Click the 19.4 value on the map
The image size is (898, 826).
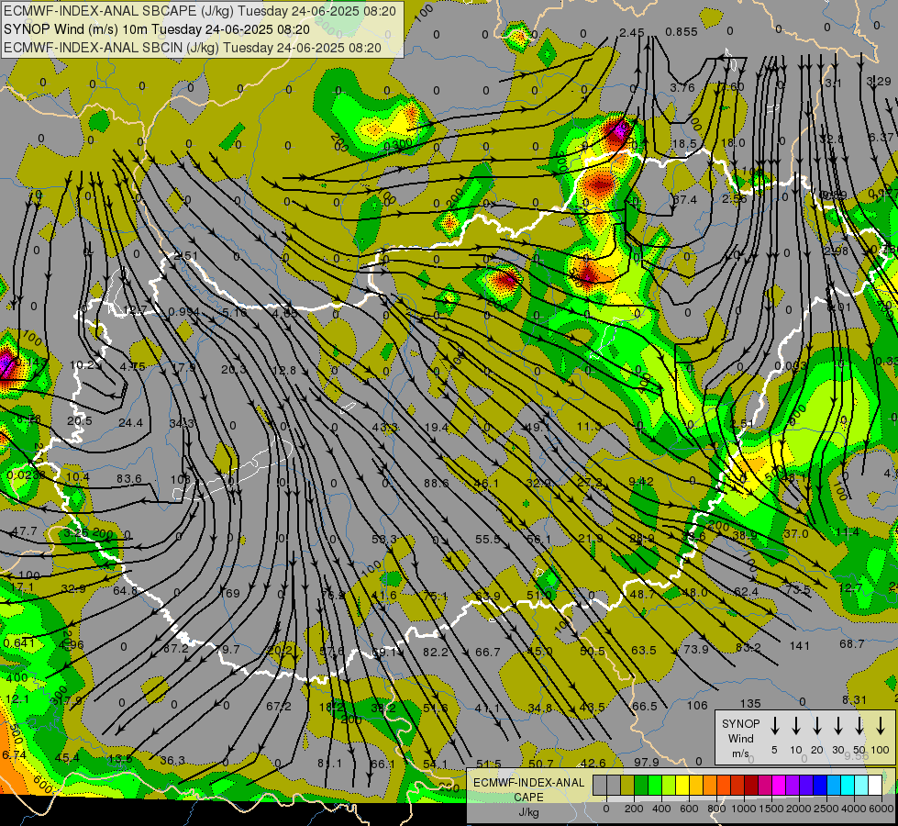(x=437, y=427)
